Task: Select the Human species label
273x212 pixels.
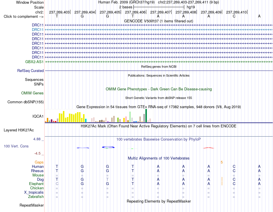Action: click(x=38, y=166)
